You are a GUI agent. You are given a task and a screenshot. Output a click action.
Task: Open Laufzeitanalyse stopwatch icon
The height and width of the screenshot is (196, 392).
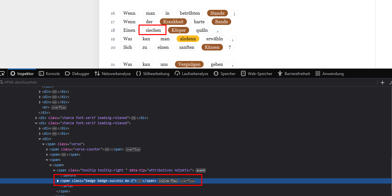coord(178,73)
